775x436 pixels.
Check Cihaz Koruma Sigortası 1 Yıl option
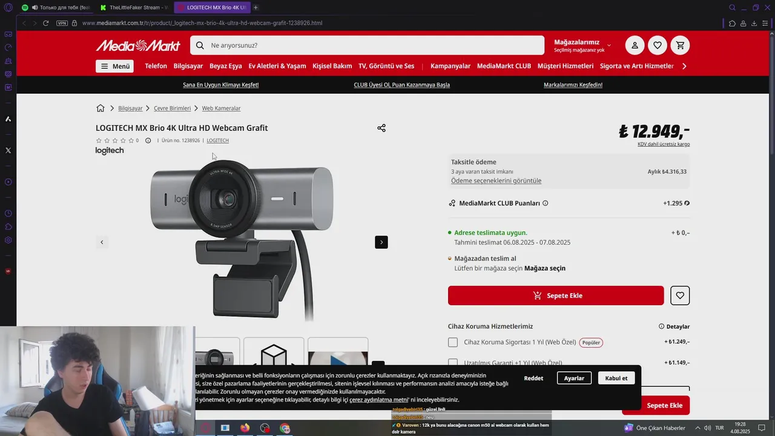(453, 342)
